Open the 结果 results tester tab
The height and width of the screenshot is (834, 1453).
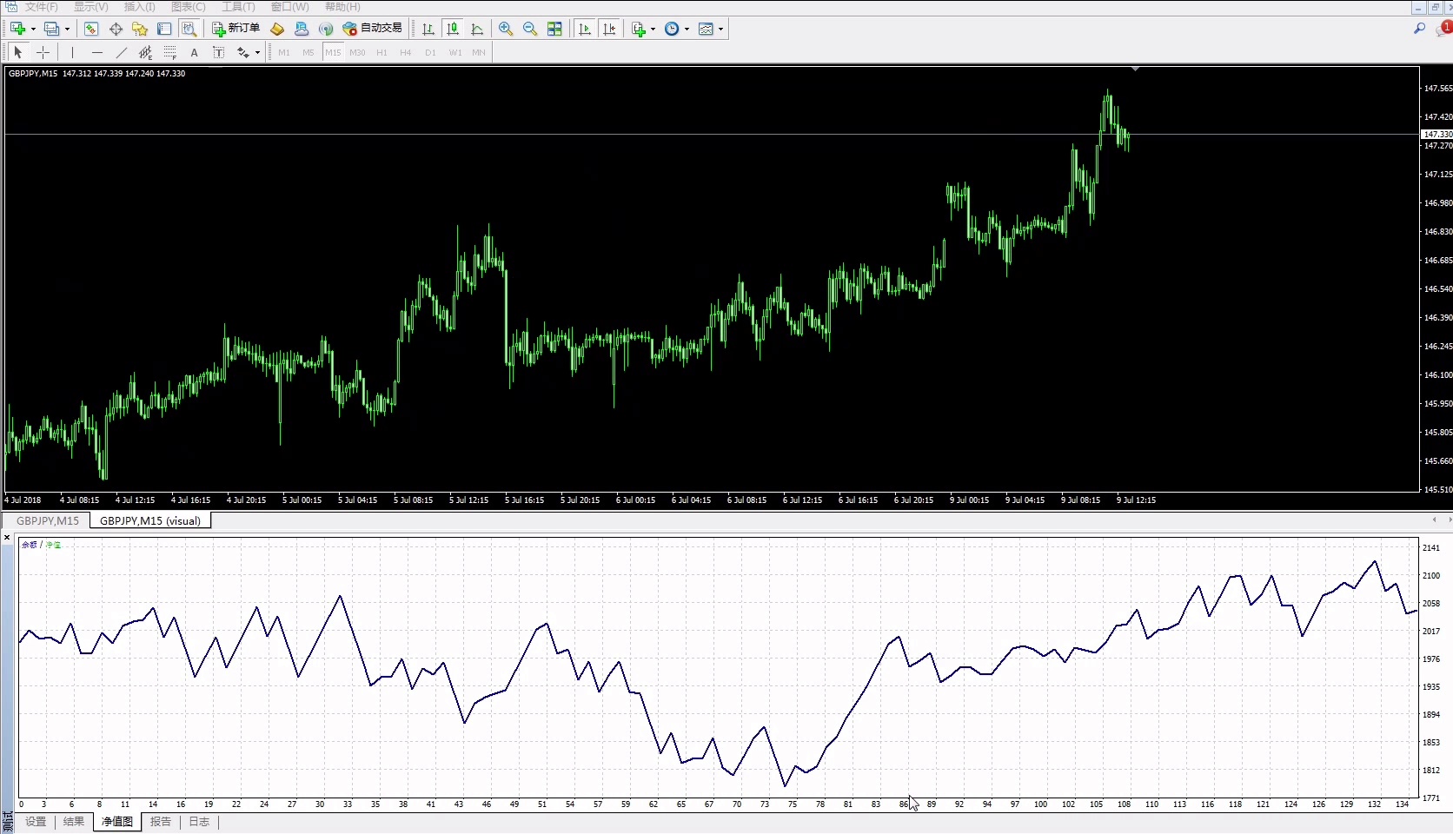(74, 822)
